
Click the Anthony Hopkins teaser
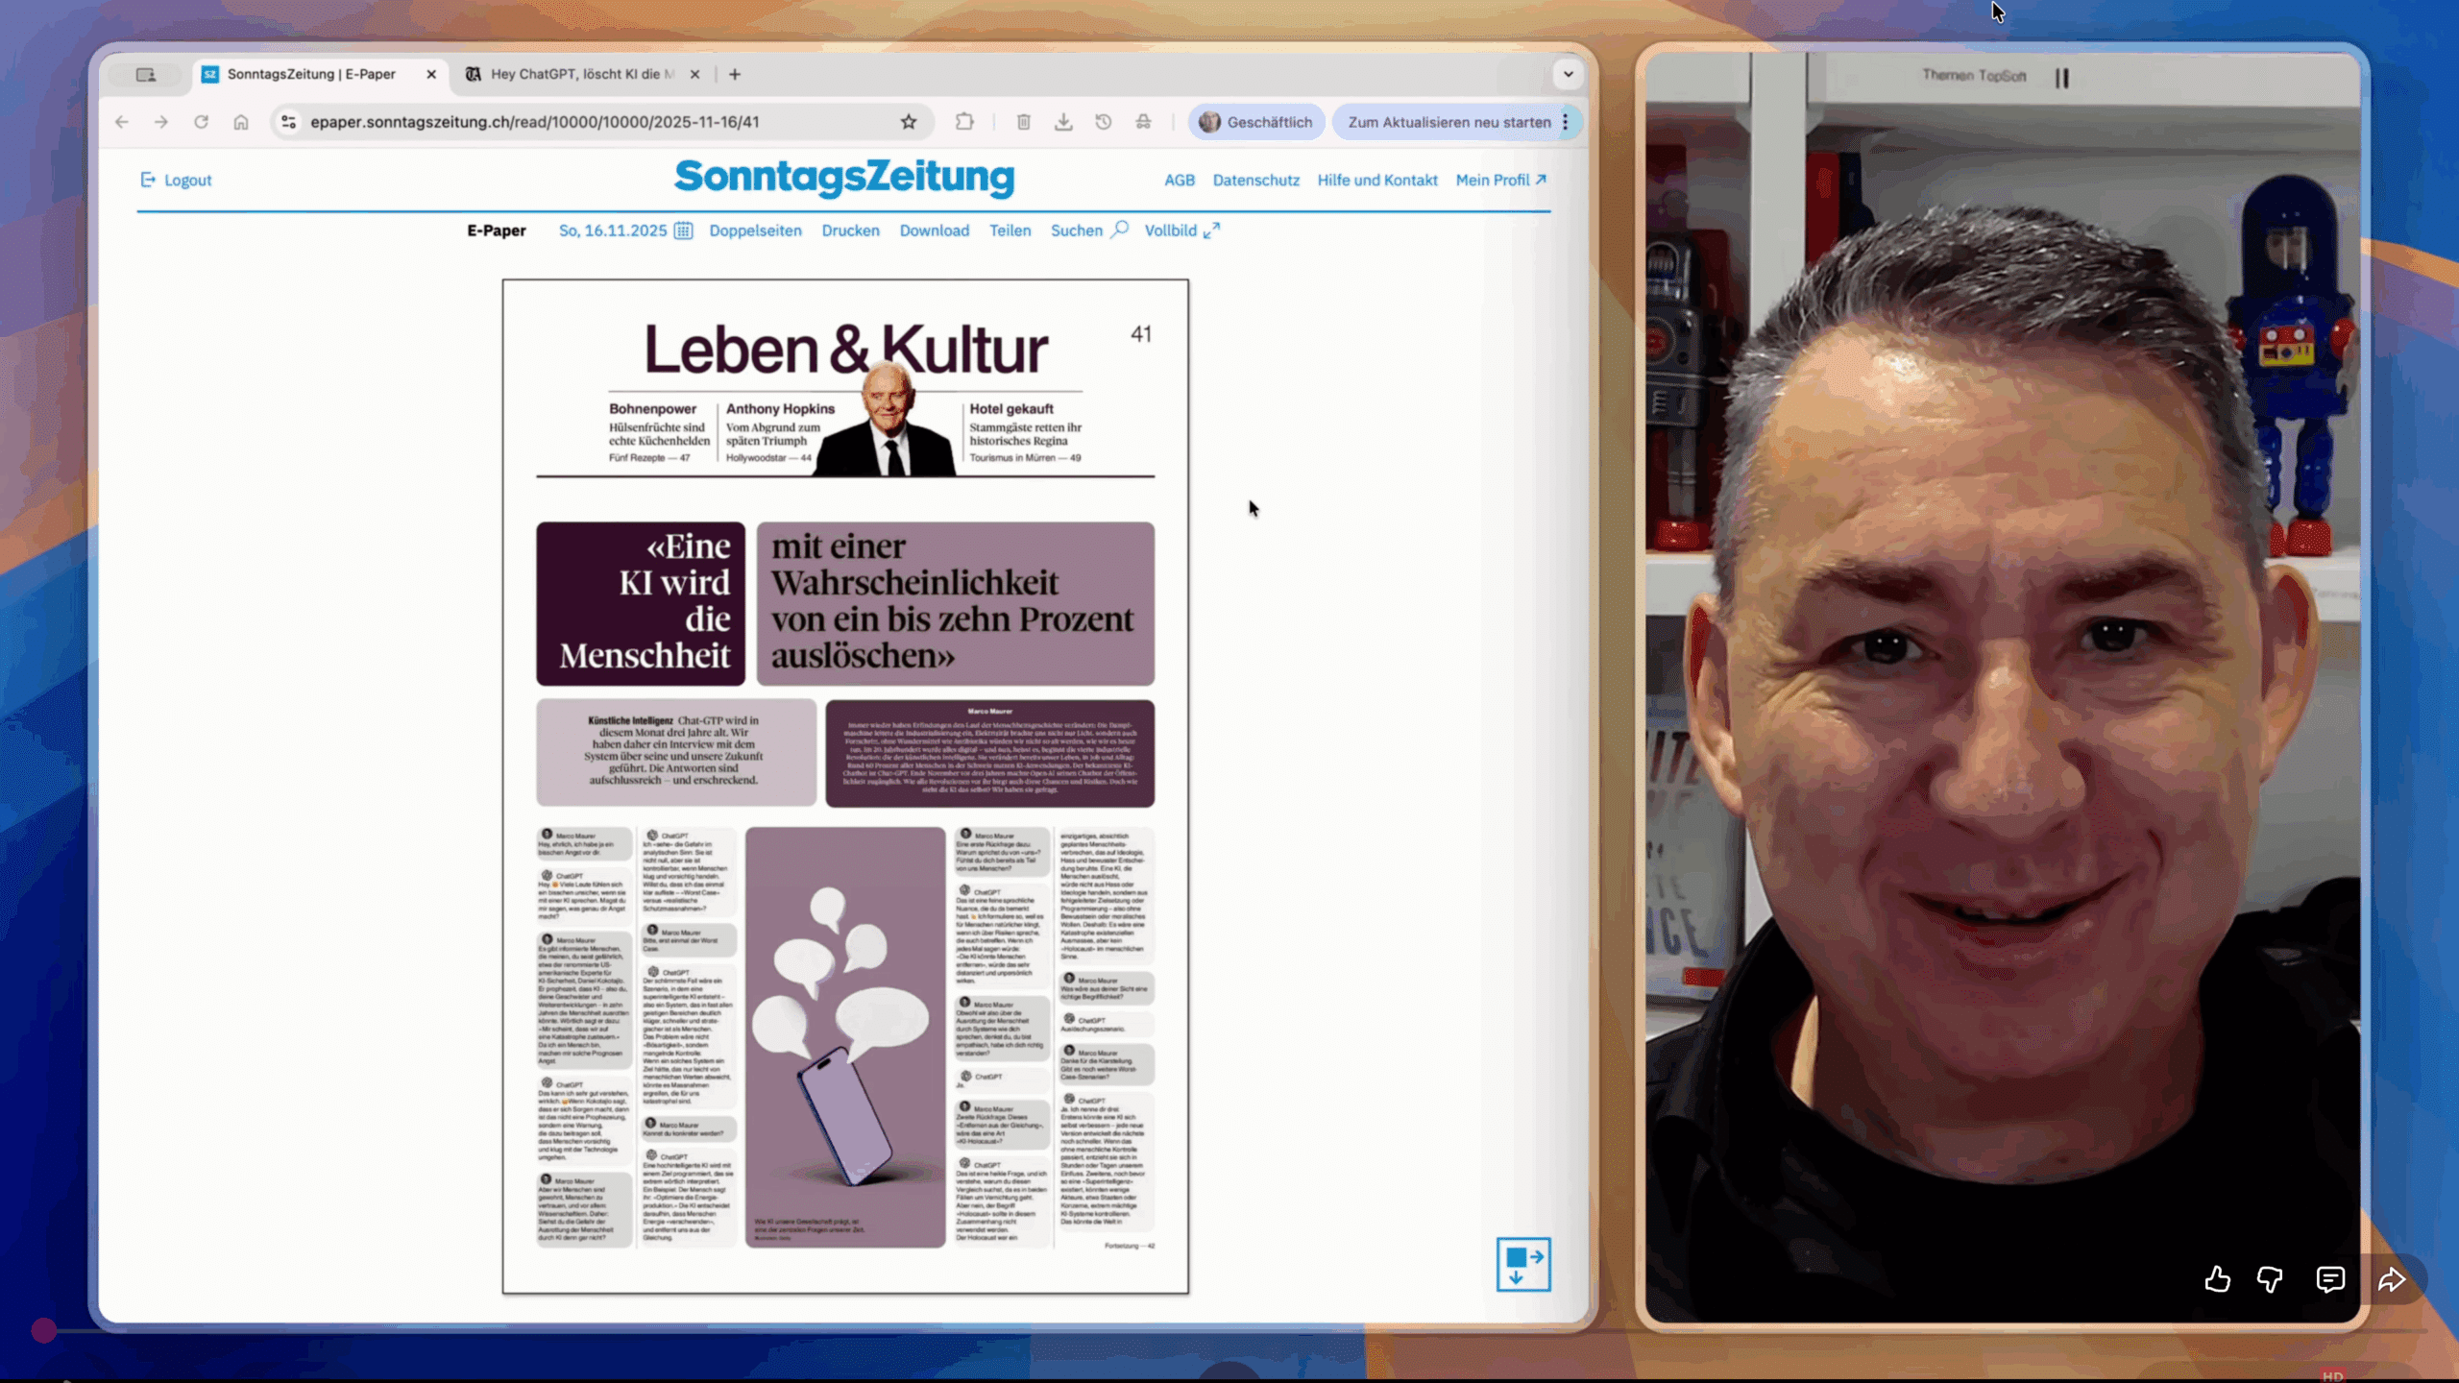pos(780,433)
